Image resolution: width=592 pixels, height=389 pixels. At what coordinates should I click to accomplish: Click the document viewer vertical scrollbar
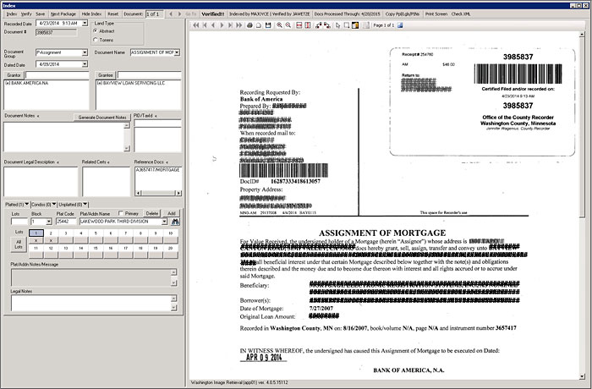582,205
